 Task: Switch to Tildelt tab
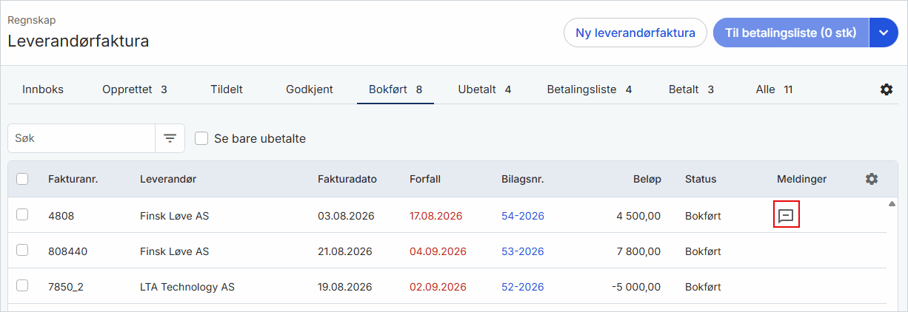pos(227,89)
